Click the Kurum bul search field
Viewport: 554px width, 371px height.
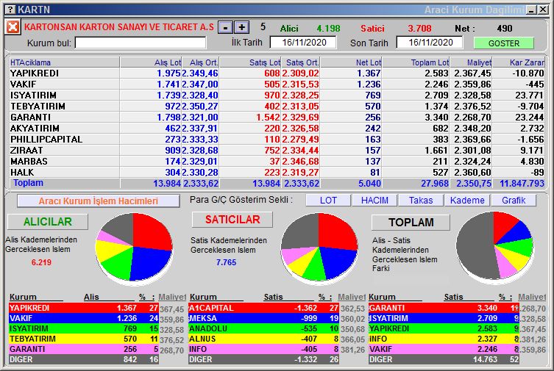click(x=141, y=43)
